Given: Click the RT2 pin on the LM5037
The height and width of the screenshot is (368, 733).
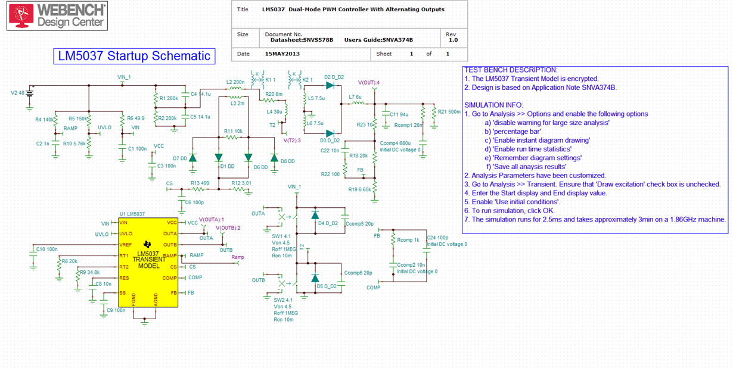Looking at the screenshot, I should click(124, 267).
